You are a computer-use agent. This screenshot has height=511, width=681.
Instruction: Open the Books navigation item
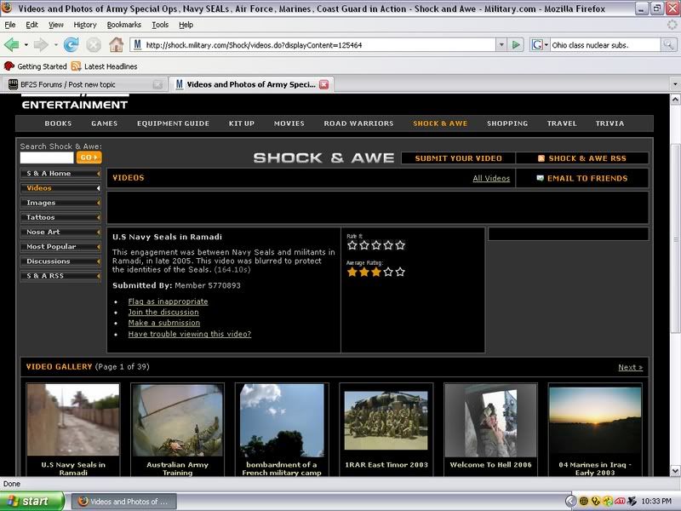coord(58,123)
